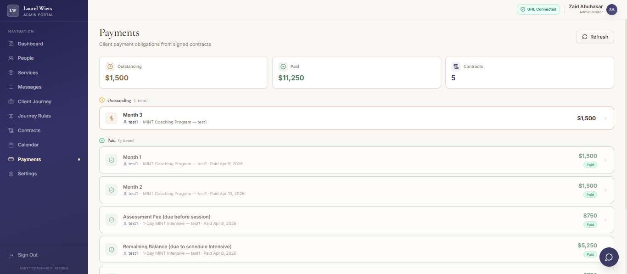The image size is (627, 274).
Task: Click the LW logo icon
Action: 13,11
